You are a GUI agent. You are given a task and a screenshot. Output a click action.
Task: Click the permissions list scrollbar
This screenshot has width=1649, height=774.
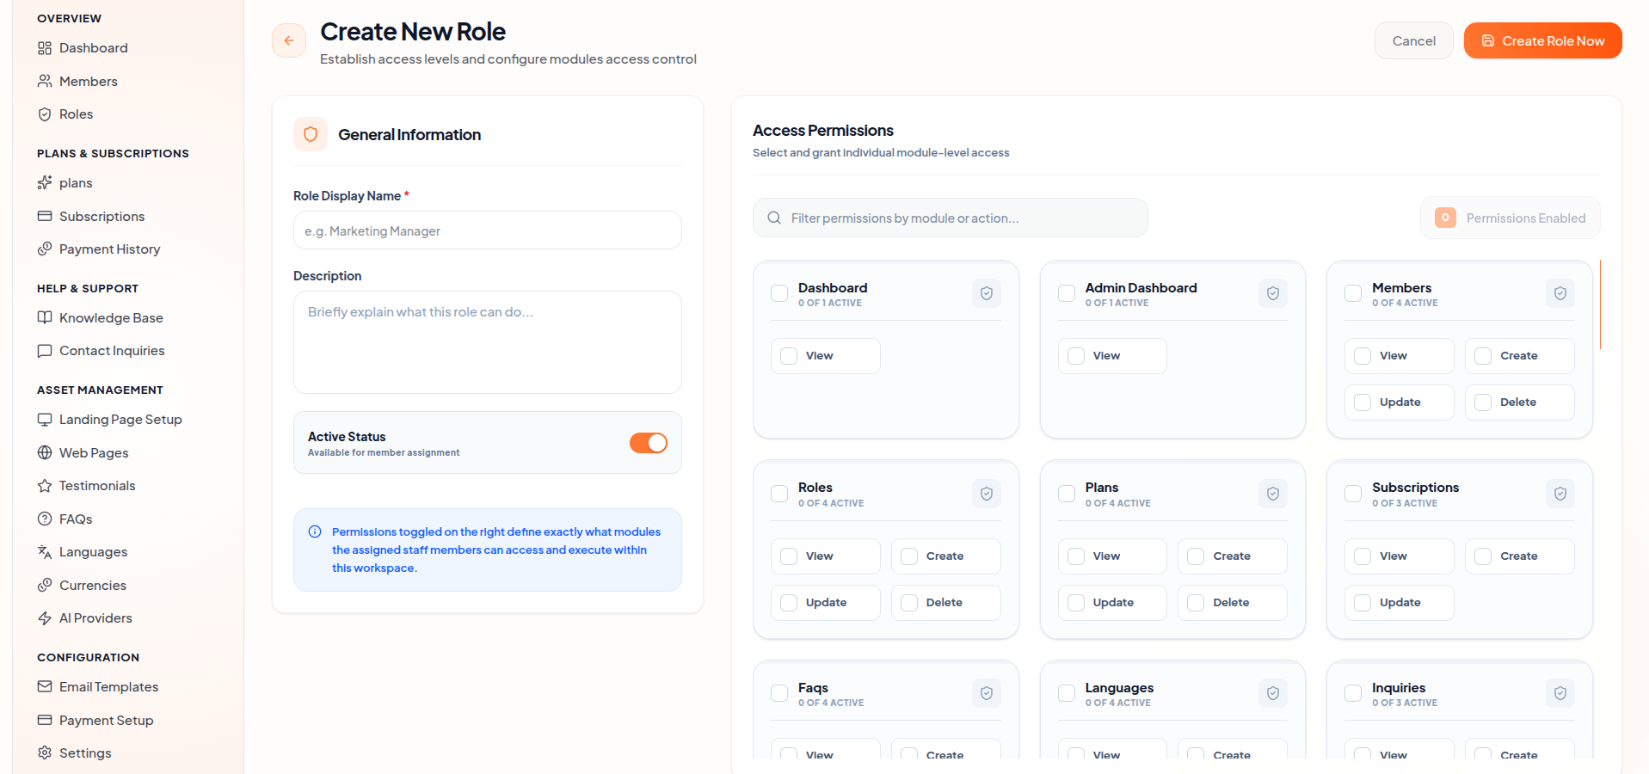coord(1600,304)
